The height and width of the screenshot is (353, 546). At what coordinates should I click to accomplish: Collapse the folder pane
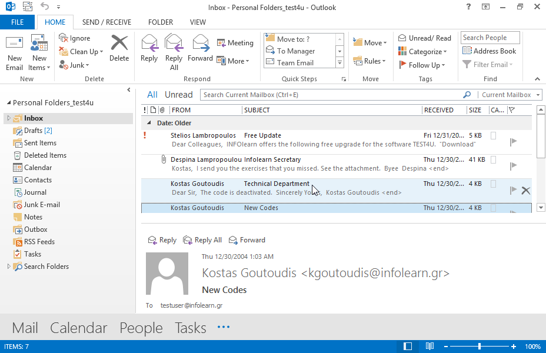tap(128, 90)
